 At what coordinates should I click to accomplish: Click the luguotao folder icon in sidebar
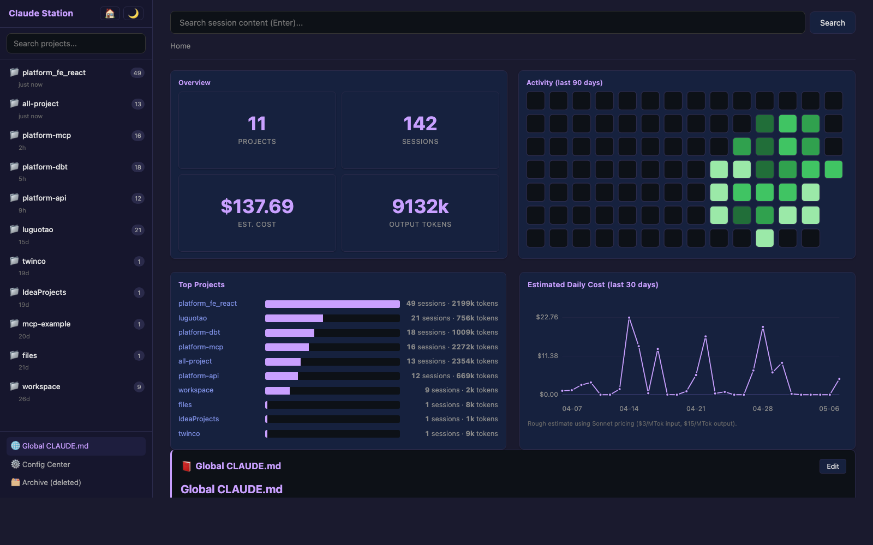click(x=14, y=229)
